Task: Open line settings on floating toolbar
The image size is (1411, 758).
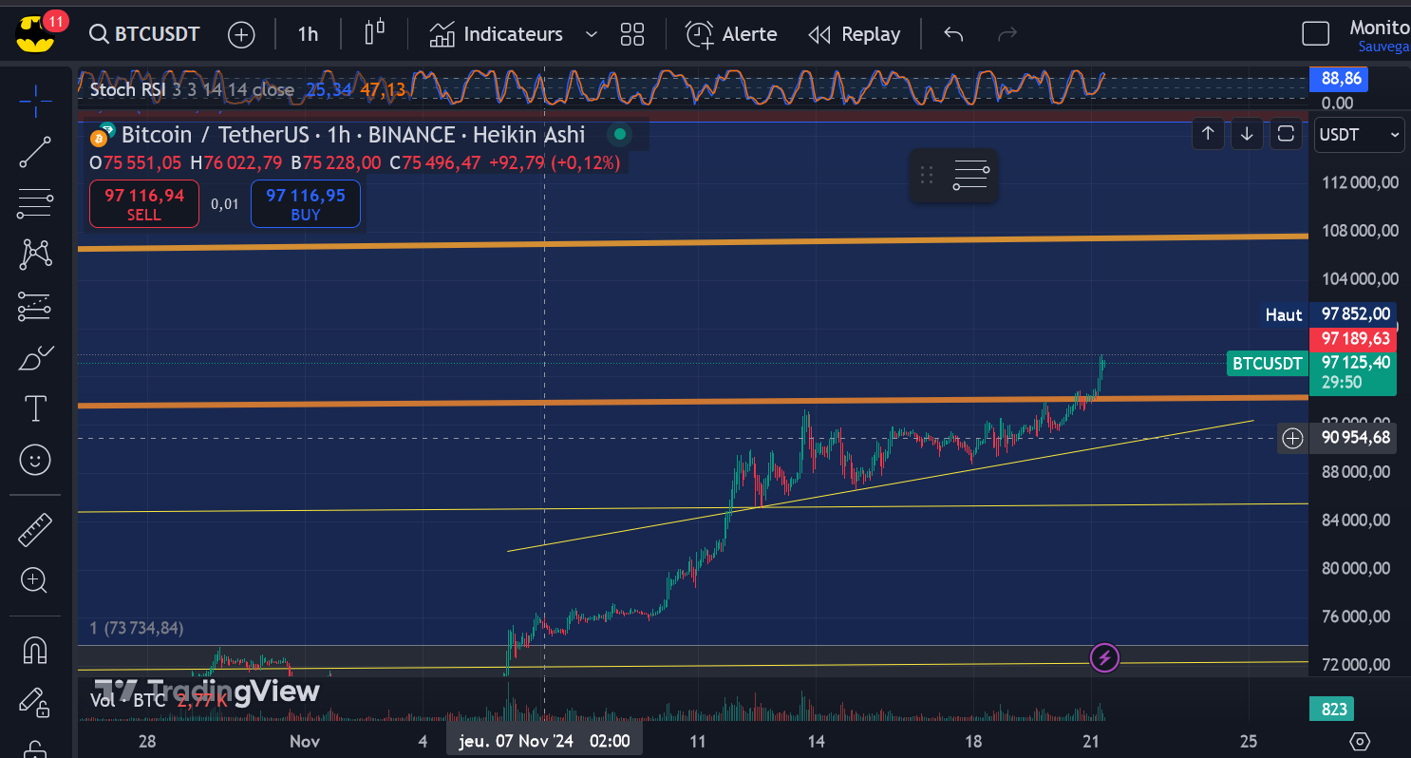Action: (x=971, y=176)
